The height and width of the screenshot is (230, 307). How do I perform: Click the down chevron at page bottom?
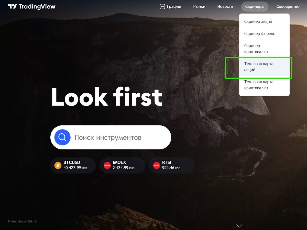click(x=239, y=226)
